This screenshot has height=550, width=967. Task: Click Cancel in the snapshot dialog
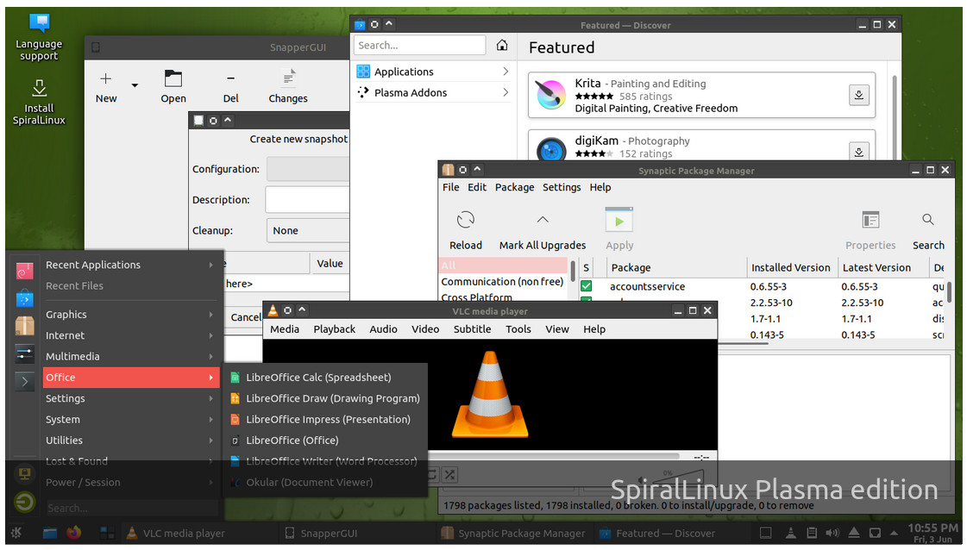(246, 317)
